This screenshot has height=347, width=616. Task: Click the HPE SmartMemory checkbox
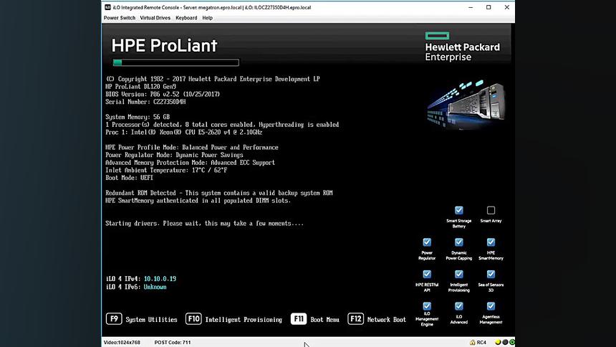click(x=491, y=242)
